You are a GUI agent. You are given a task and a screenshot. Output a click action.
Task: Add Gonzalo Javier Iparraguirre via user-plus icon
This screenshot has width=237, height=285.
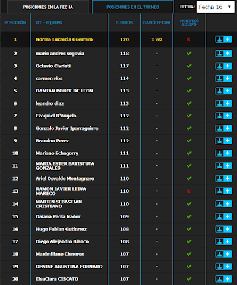click(x=223, y=128)
